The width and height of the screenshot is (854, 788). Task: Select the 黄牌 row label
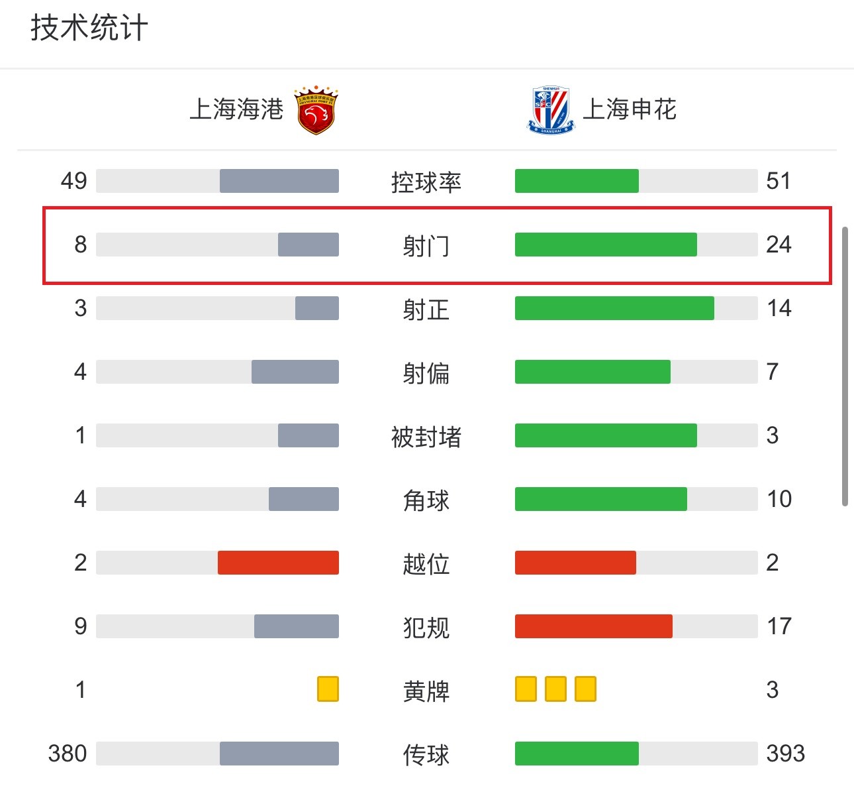tap(426, 691)
